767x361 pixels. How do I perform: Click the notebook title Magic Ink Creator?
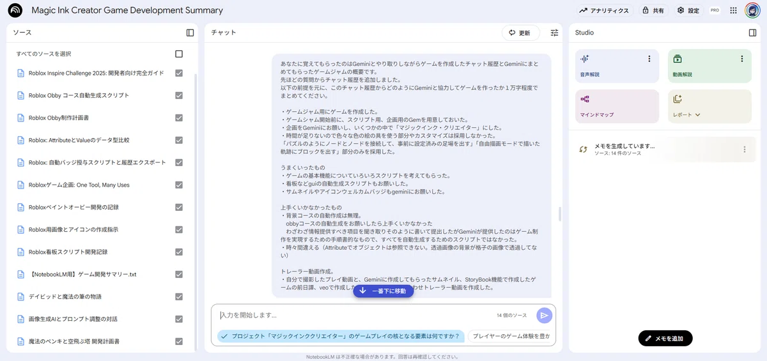[x=127, y=10]
